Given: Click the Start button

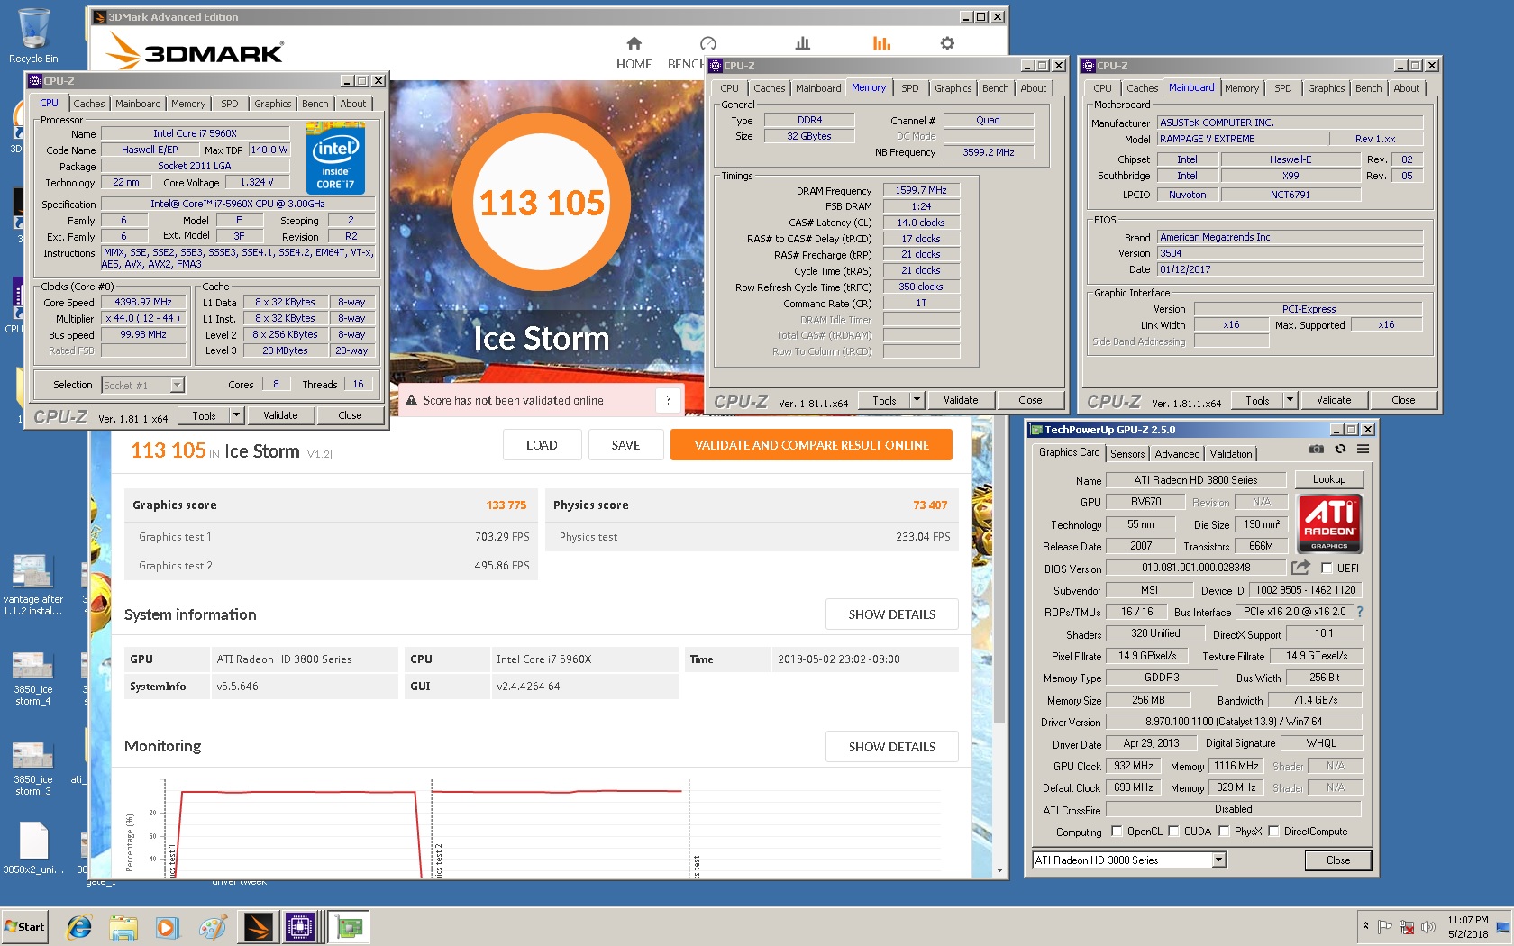Looking at the screenshot, I should [x=25, y=926].
